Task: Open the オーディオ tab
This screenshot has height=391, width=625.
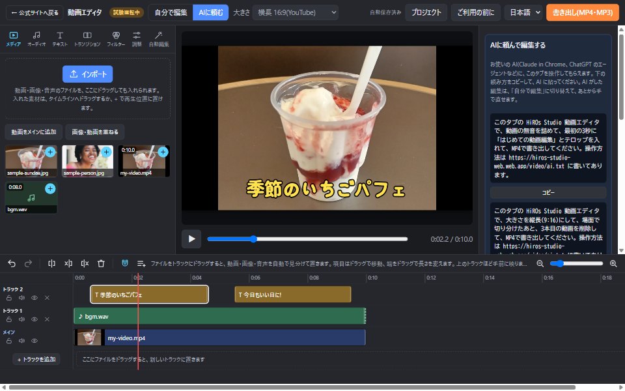Action: 36,39
